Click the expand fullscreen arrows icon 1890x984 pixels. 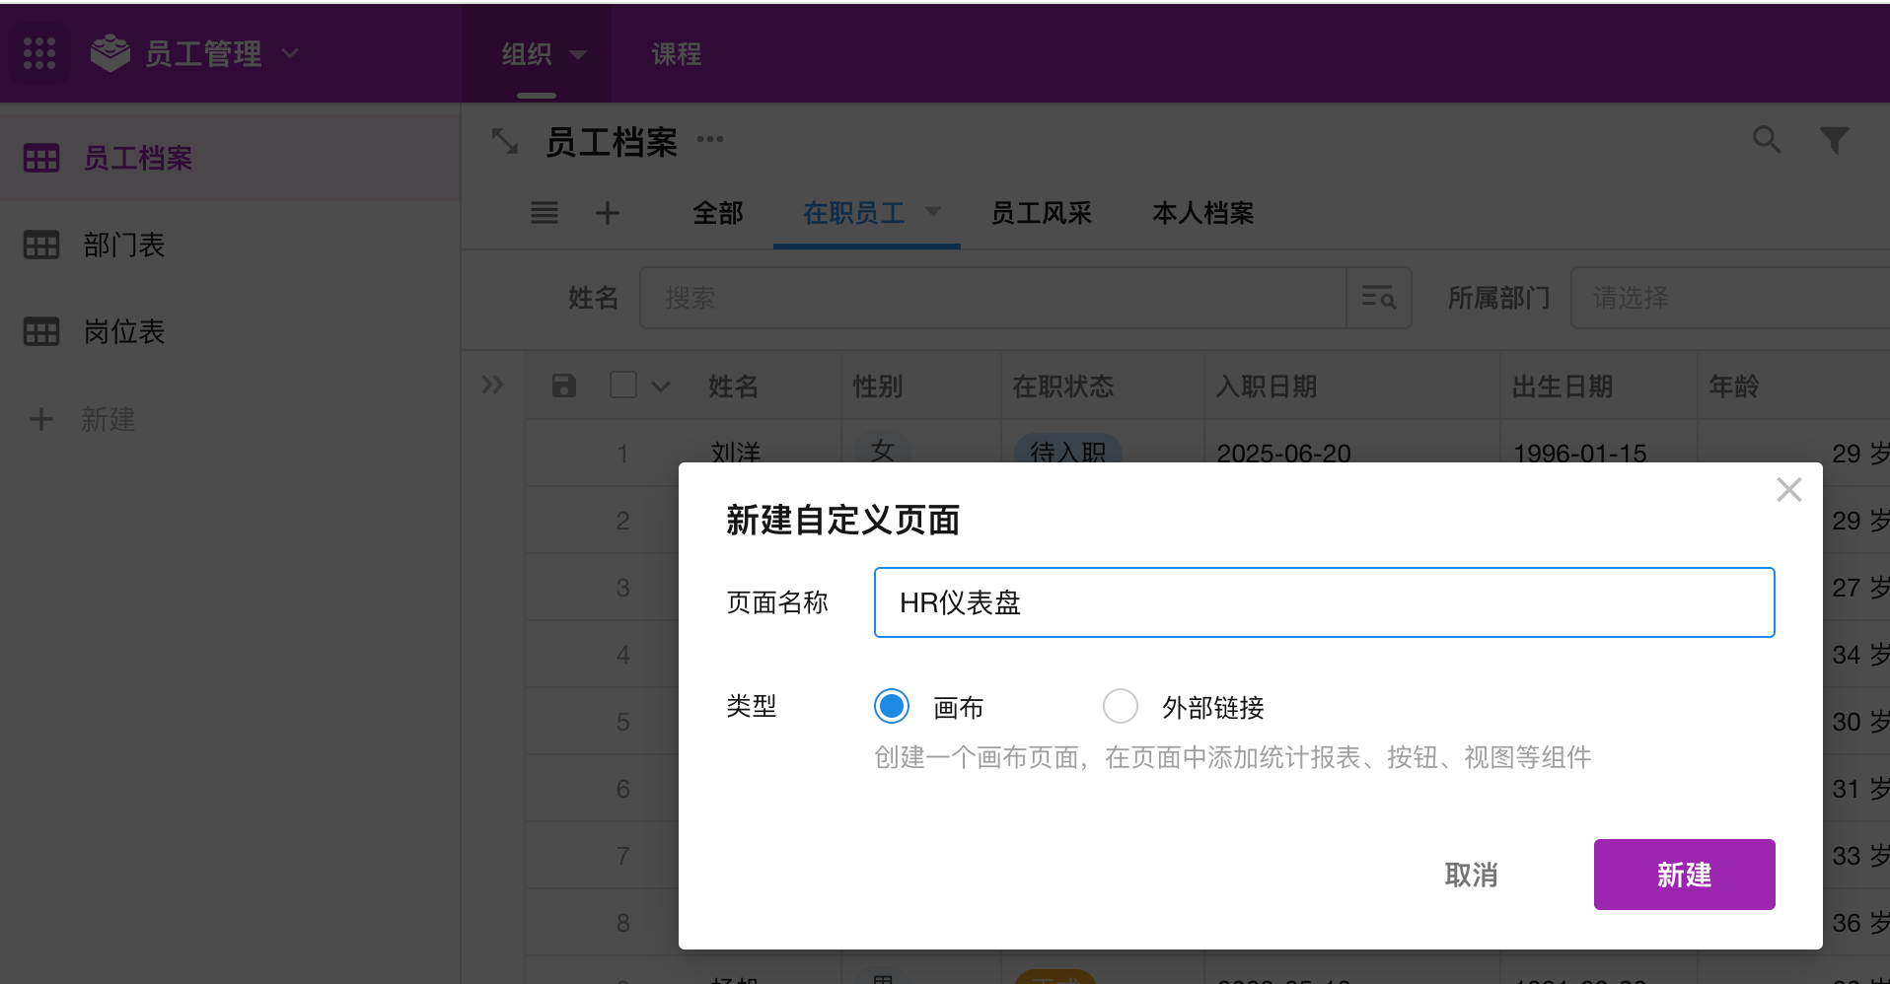pos(505,141)
